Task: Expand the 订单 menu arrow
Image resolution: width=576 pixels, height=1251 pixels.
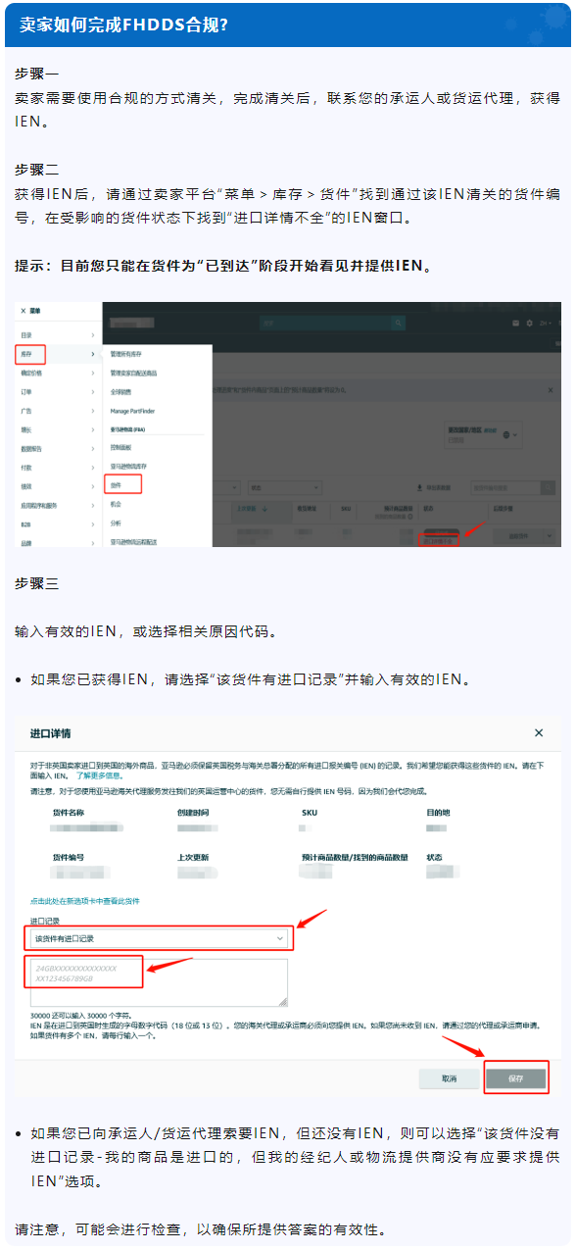Action: tap(93, 391)
